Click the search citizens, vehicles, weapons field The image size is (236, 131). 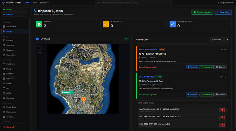point(134,3)
